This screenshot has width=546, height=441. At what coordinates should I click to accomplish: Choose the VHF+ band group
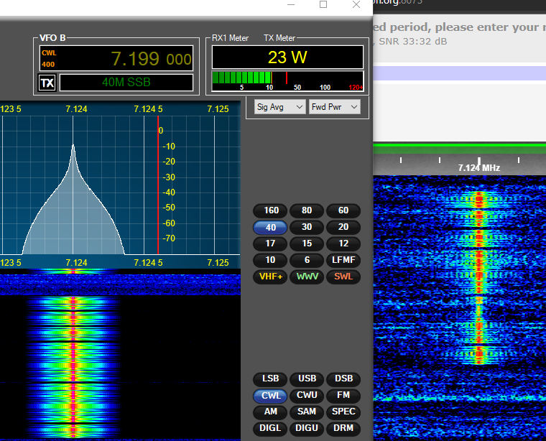coord(271,277)
